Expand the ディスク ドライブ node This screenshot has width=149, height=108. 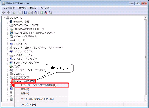[8, 55]
